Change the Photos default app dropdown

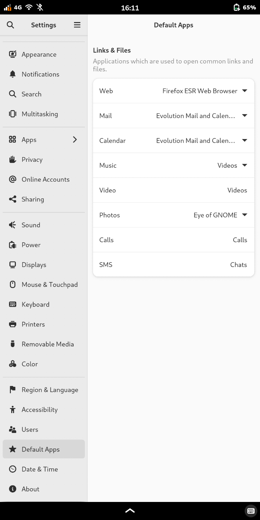click(244, 215)
